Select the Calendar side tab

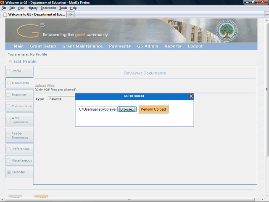[x=19, y=172]
